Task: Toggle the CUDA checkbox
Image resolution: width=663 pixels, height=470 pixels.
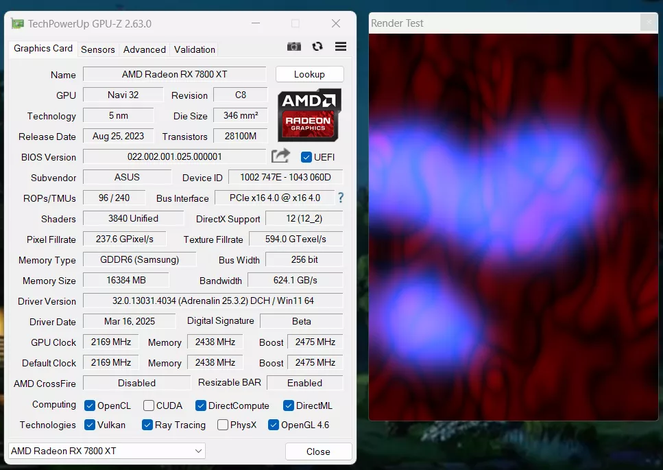Action: [148, 406]
